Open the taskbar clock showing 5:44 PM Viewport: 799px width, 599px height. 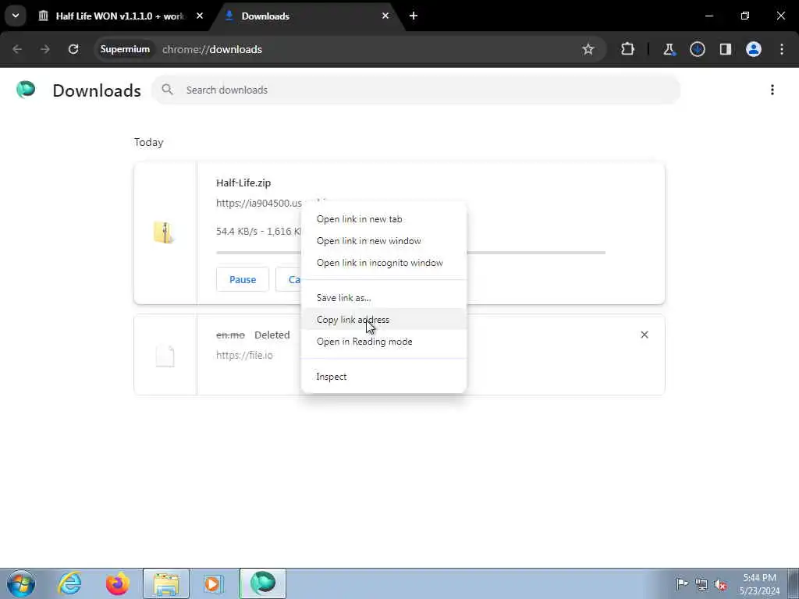[759, 584]
